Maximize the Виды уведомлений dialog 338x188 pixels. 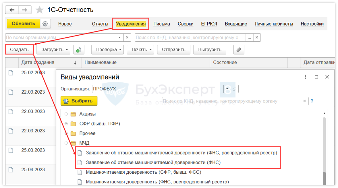click(316, 77)
